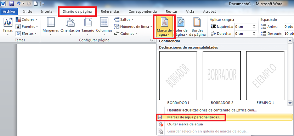Click the Después spacing value field
The height and width of the screenshot is (136, 294).
coord(289,34)
